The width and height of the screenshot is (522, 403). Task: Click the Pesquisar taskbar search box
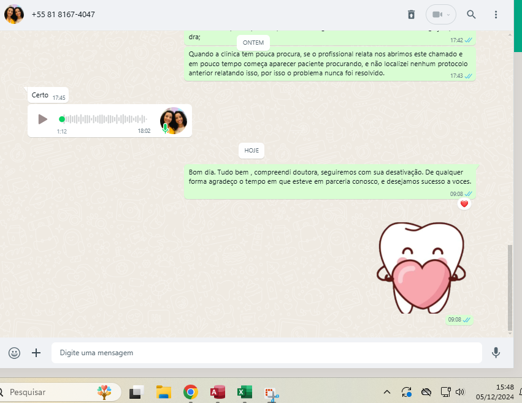(60, 393)
